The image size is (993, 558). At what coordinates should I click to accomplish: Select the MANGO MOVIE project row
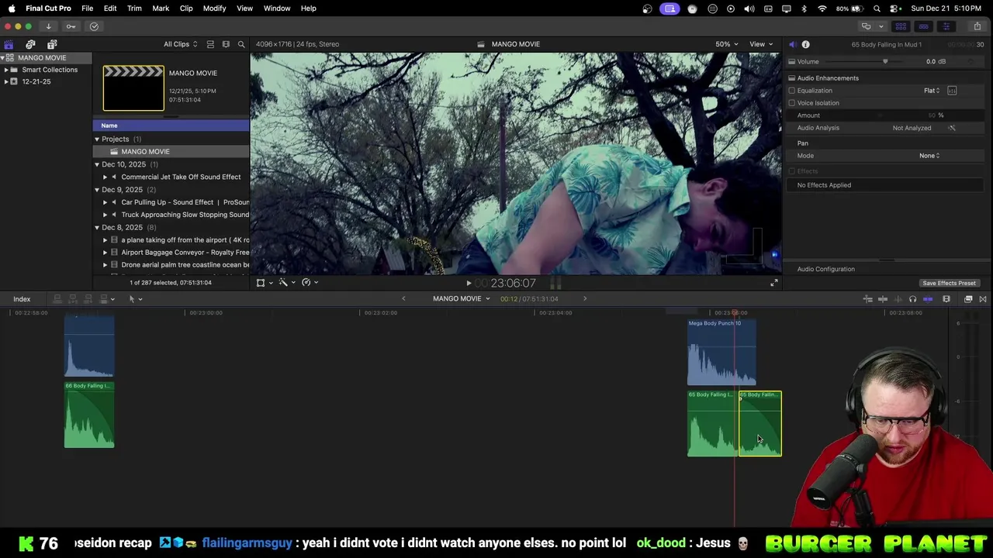[171, 152]
